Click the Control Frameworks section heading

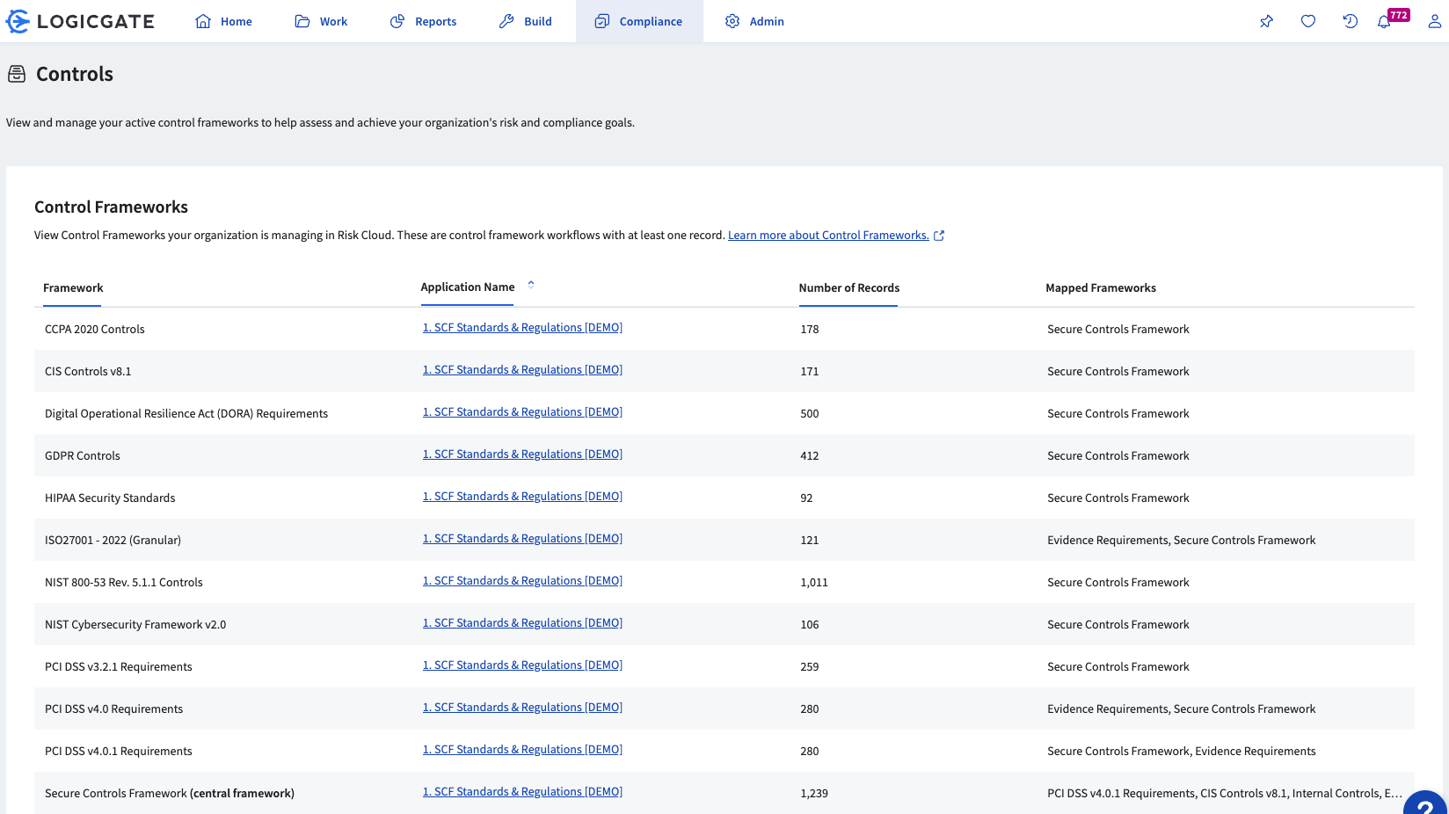[x=111, y=207]
